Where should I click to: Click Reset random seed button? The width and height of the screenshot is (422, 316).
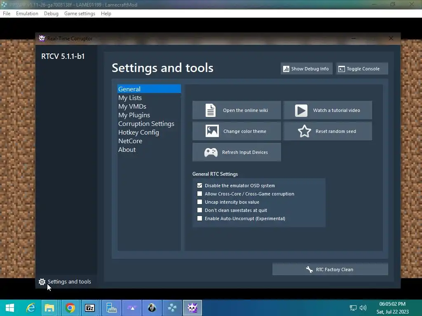328,131
